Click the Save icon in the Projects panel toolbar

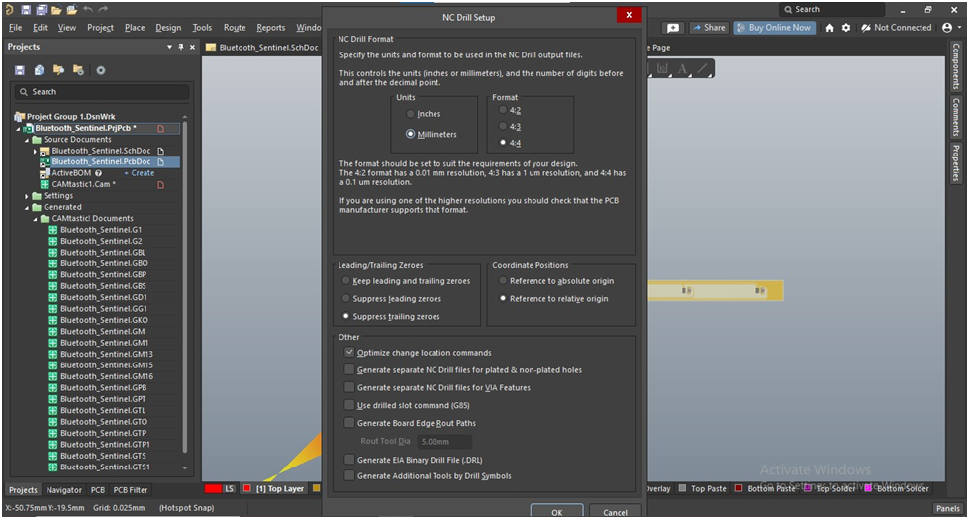(20, 70)
